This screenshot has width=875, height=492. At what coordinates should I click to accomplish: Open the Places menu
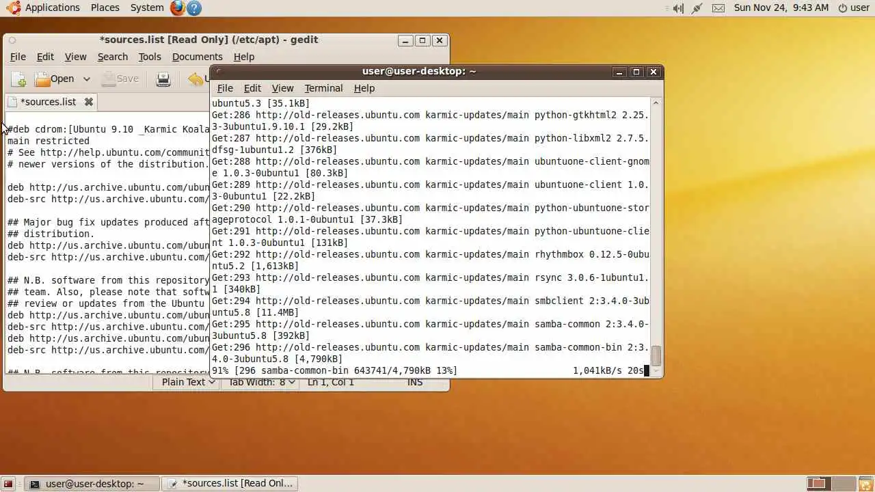click(x=105, y=8)
